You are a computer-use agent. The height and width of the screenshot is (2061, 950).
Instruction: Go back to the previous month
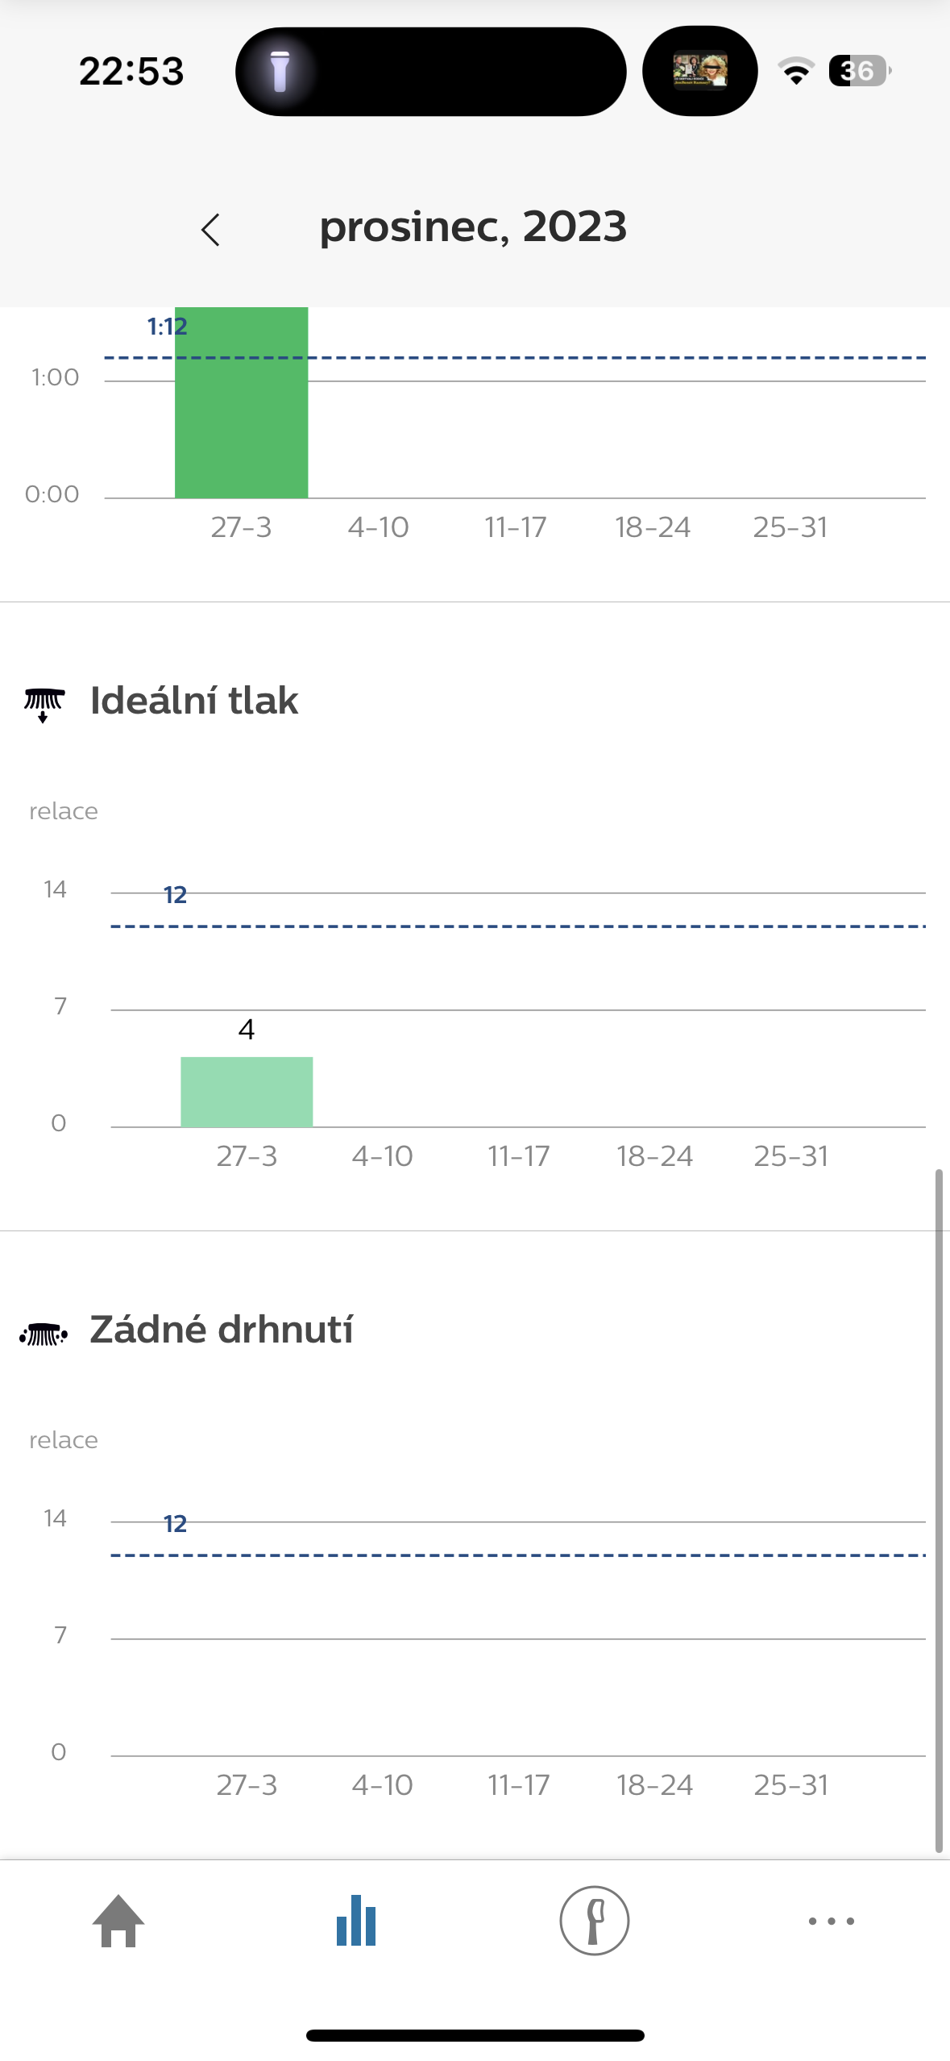pyautogui.click(x=211, y=230)
